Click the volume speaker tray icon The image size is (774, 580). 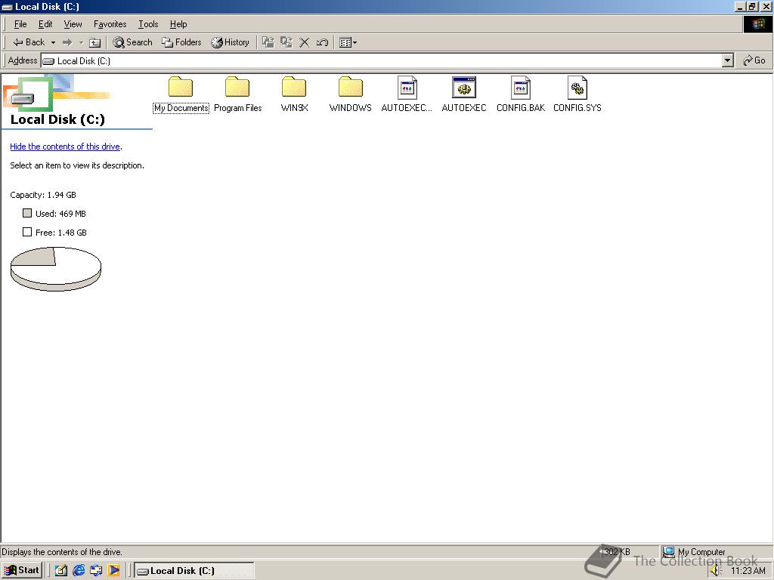(x=716, y=571)
